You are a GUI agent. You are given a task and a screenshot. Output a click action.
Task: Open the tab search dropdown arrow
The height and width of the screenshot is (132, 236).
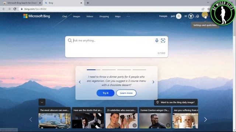208,3
